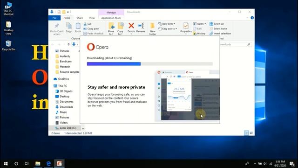Go up one folder level
298x168 pixels.
pos(68,44)
